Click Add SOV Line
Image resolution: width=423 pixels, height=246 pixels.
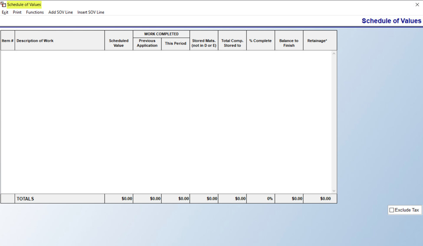60,12
